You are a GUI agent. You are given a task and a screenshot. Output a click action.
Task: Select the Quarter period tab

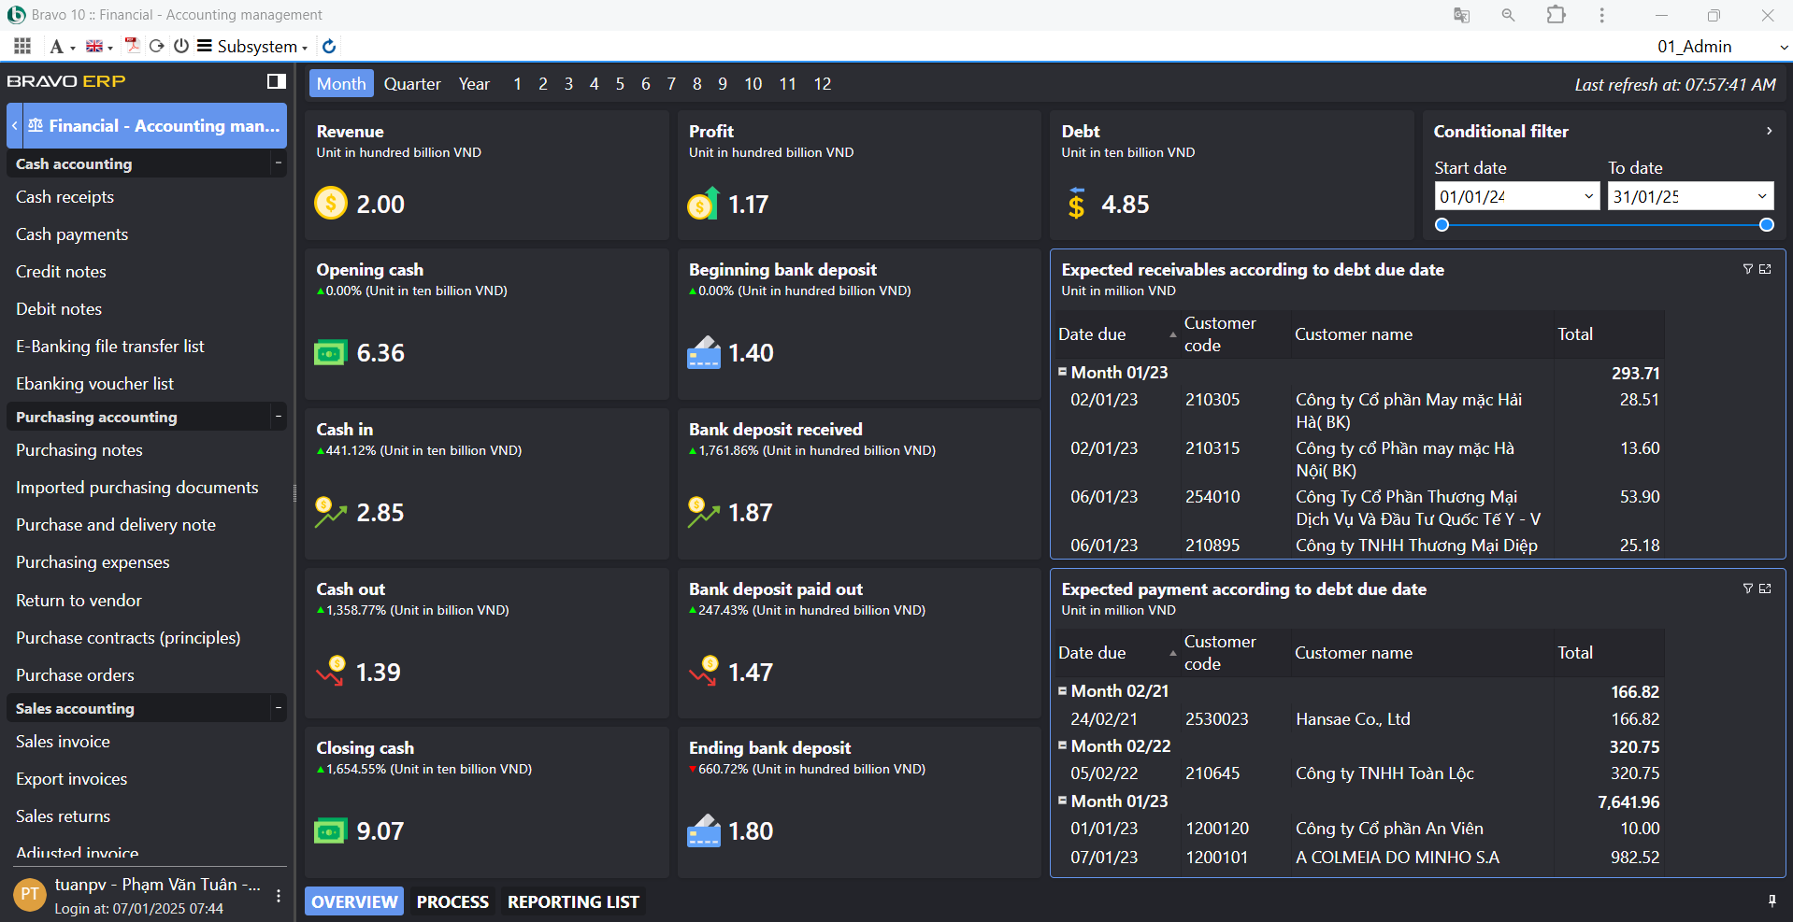pos(412,83)
